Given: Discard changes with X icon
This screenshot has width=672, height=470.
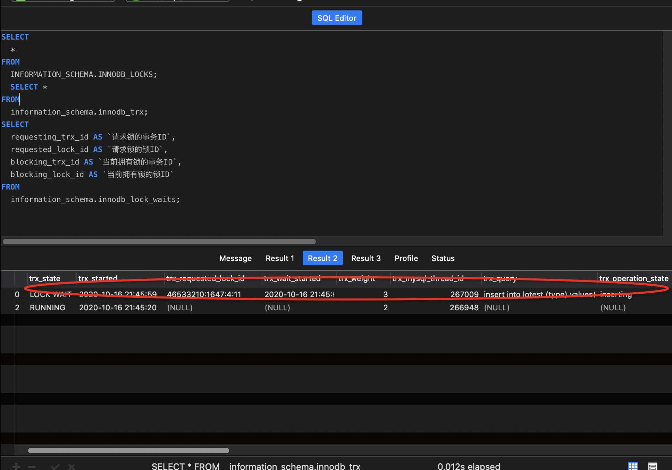Looking at the screenshot, I should pos(72,467).
